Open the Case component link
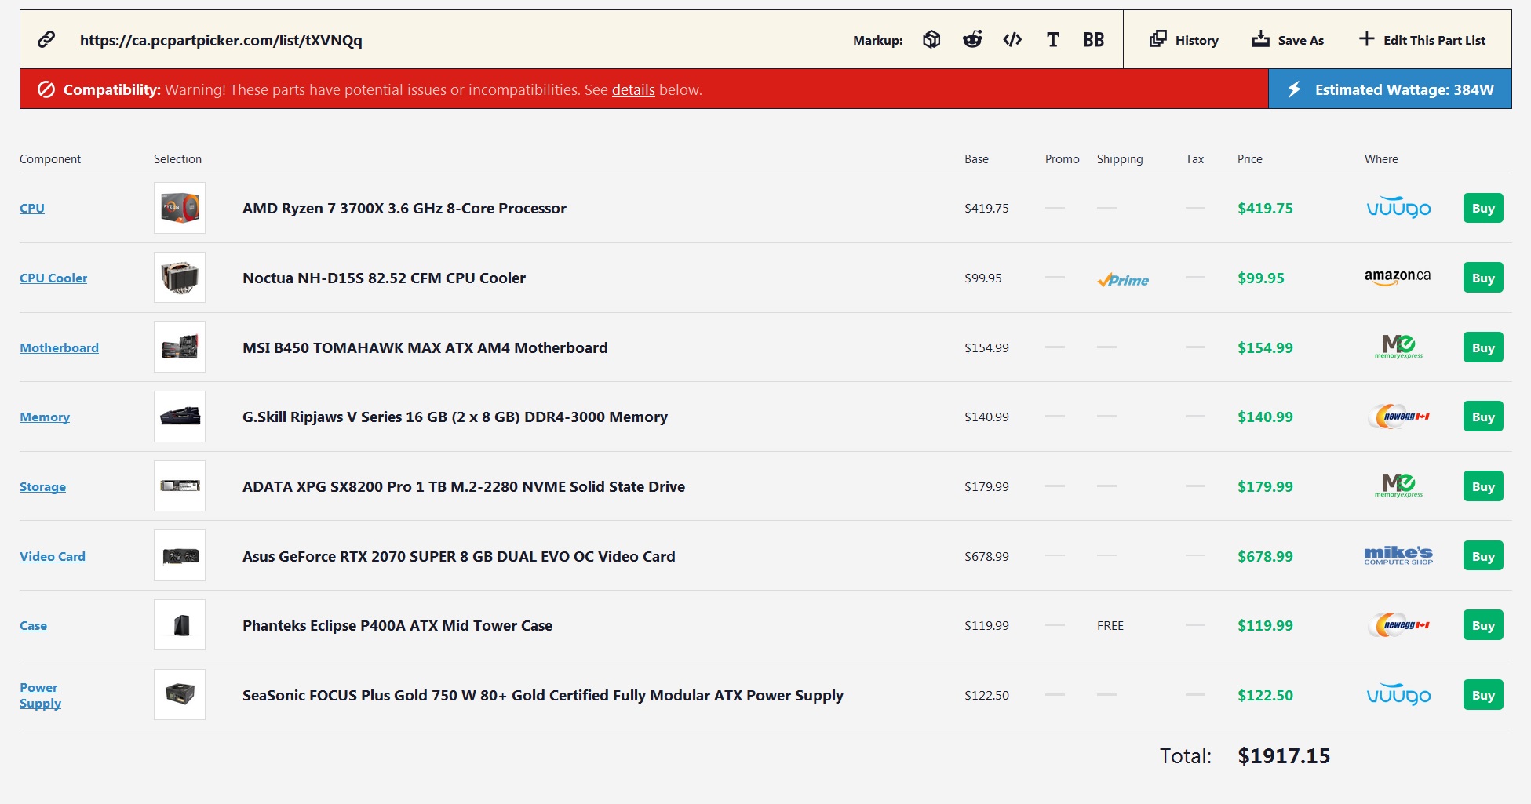Screen dimensions: 1531x804 [33, 625]
